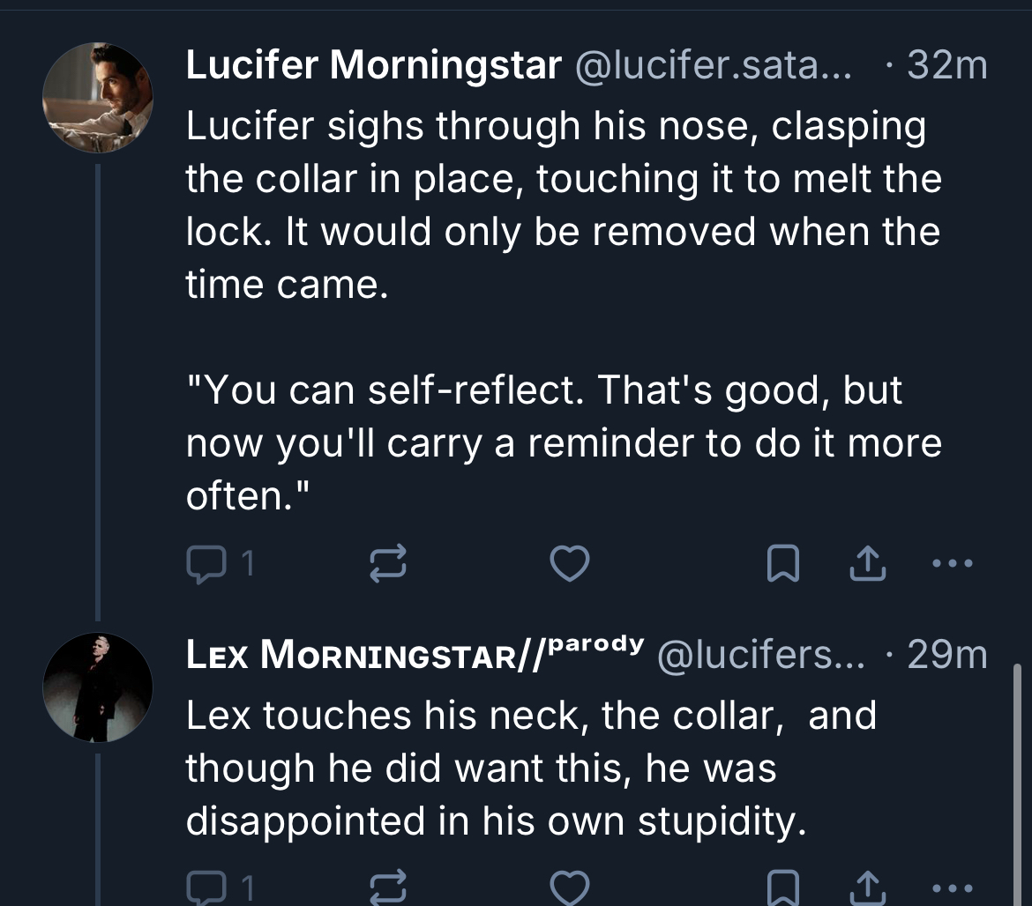This screenshot has height=906, width=1032.
Task: Open Lex Morningstar's profile picture
Action: [98, 687]
